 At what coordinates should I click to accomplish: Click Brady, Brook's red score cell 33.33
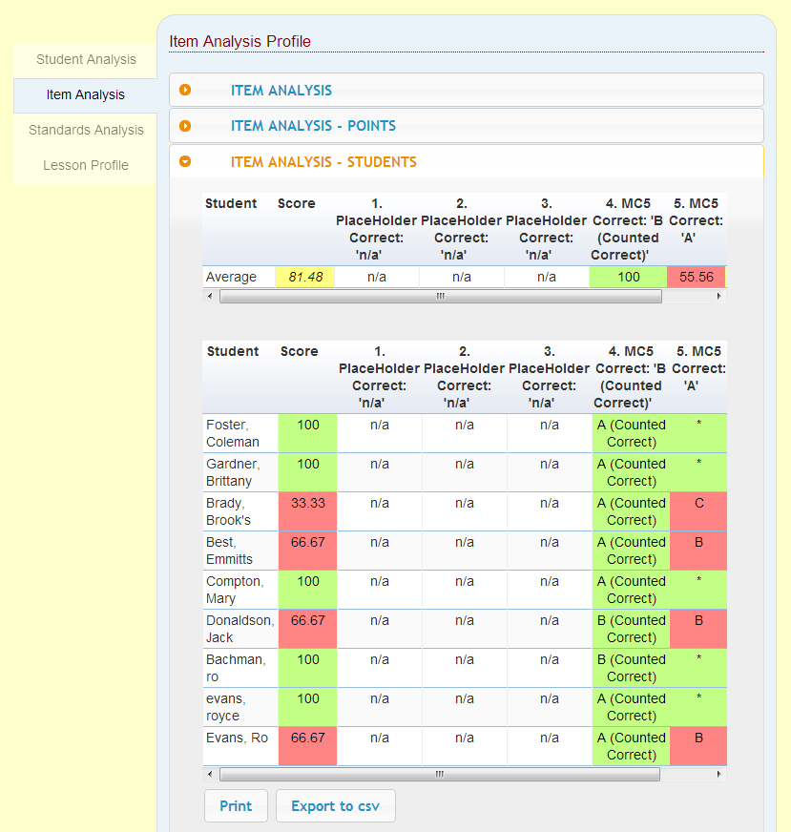[x=307, y=511]
